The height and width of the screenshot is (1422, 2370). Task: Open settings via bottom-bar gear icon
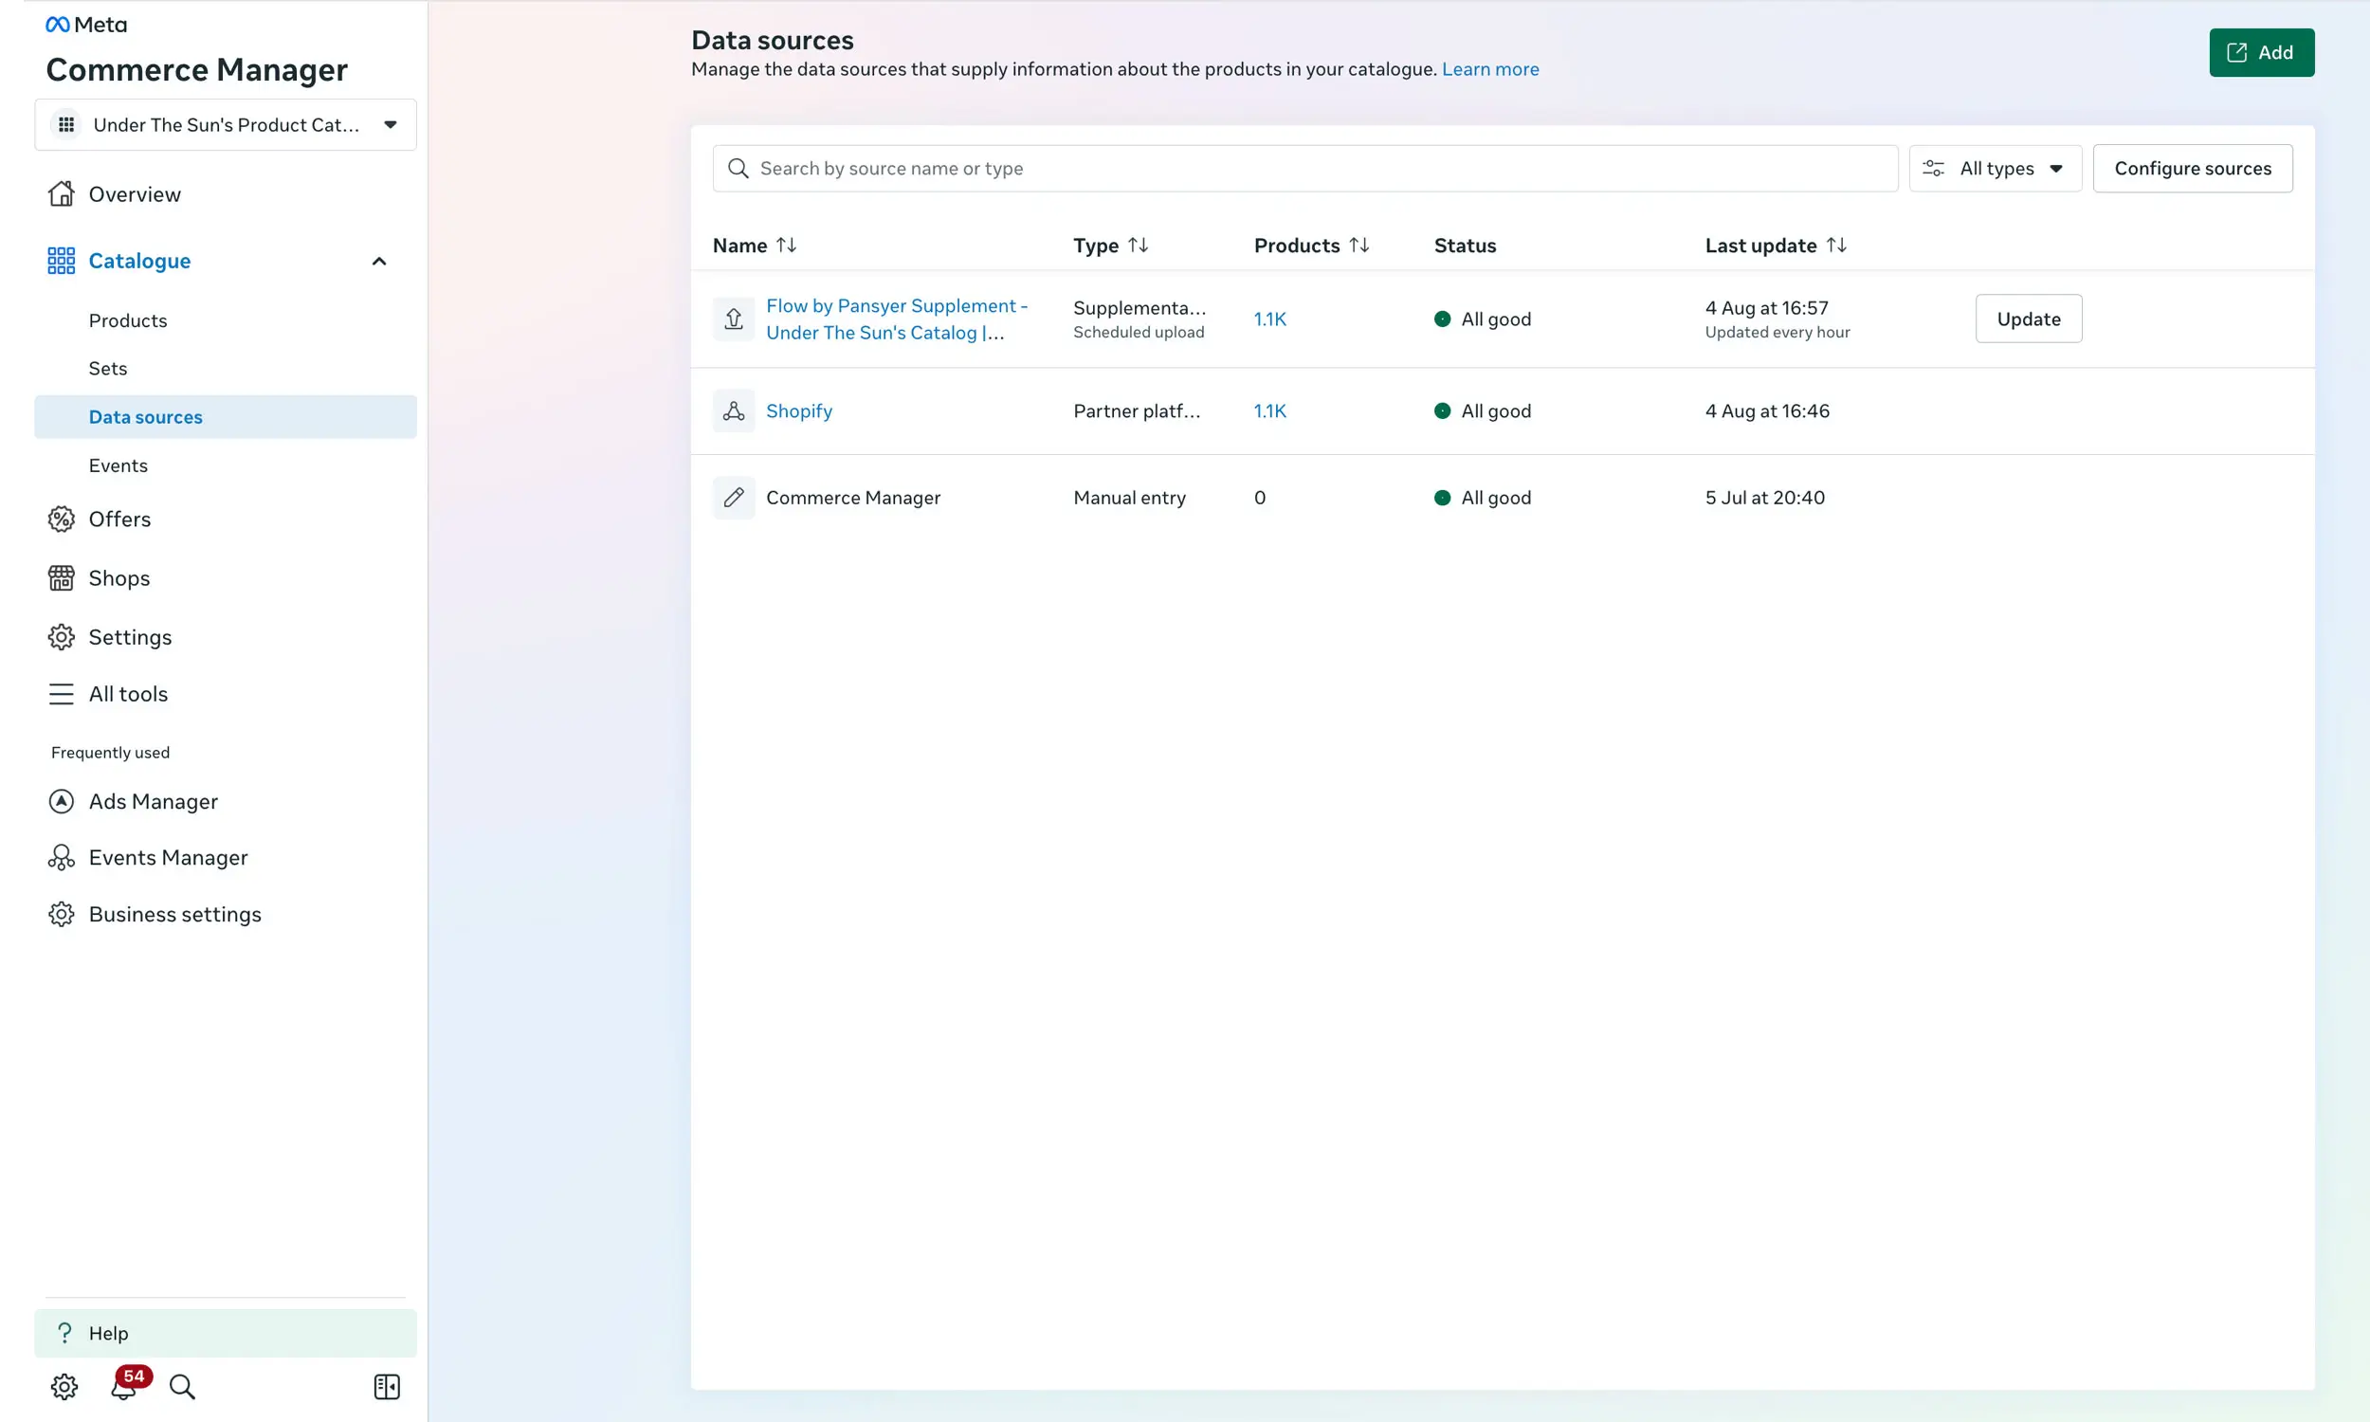pyautogui.click(x=64, y=1387)
